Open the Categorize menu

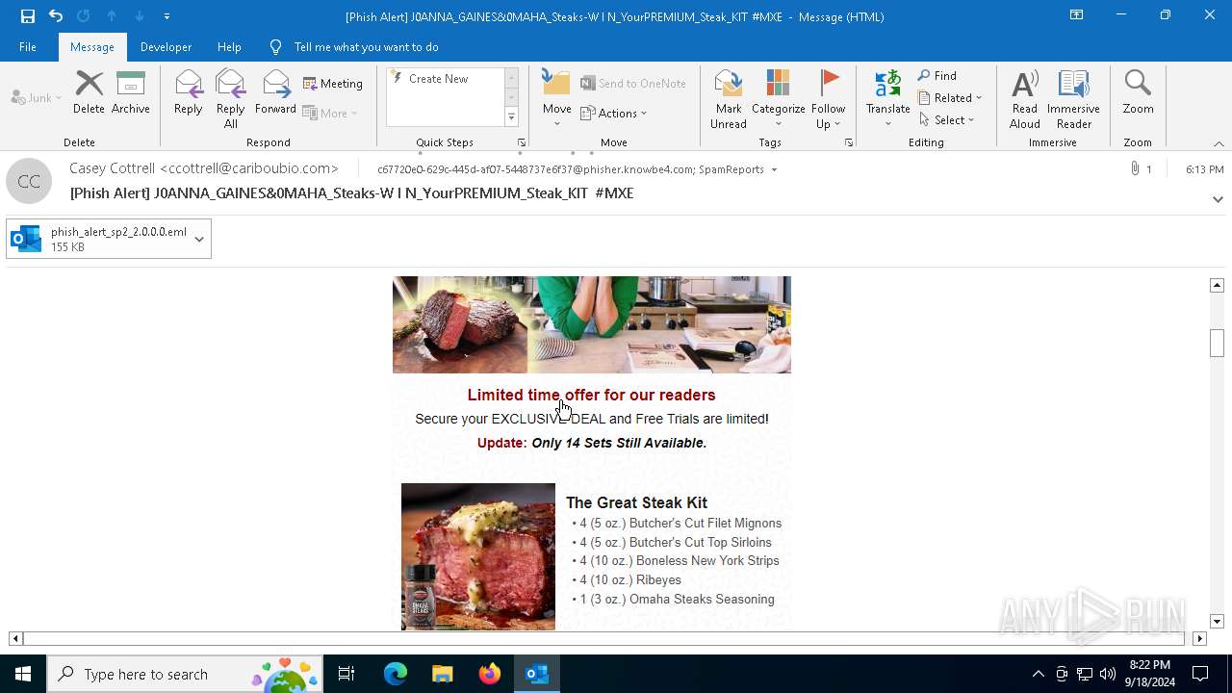click(779, 99)
